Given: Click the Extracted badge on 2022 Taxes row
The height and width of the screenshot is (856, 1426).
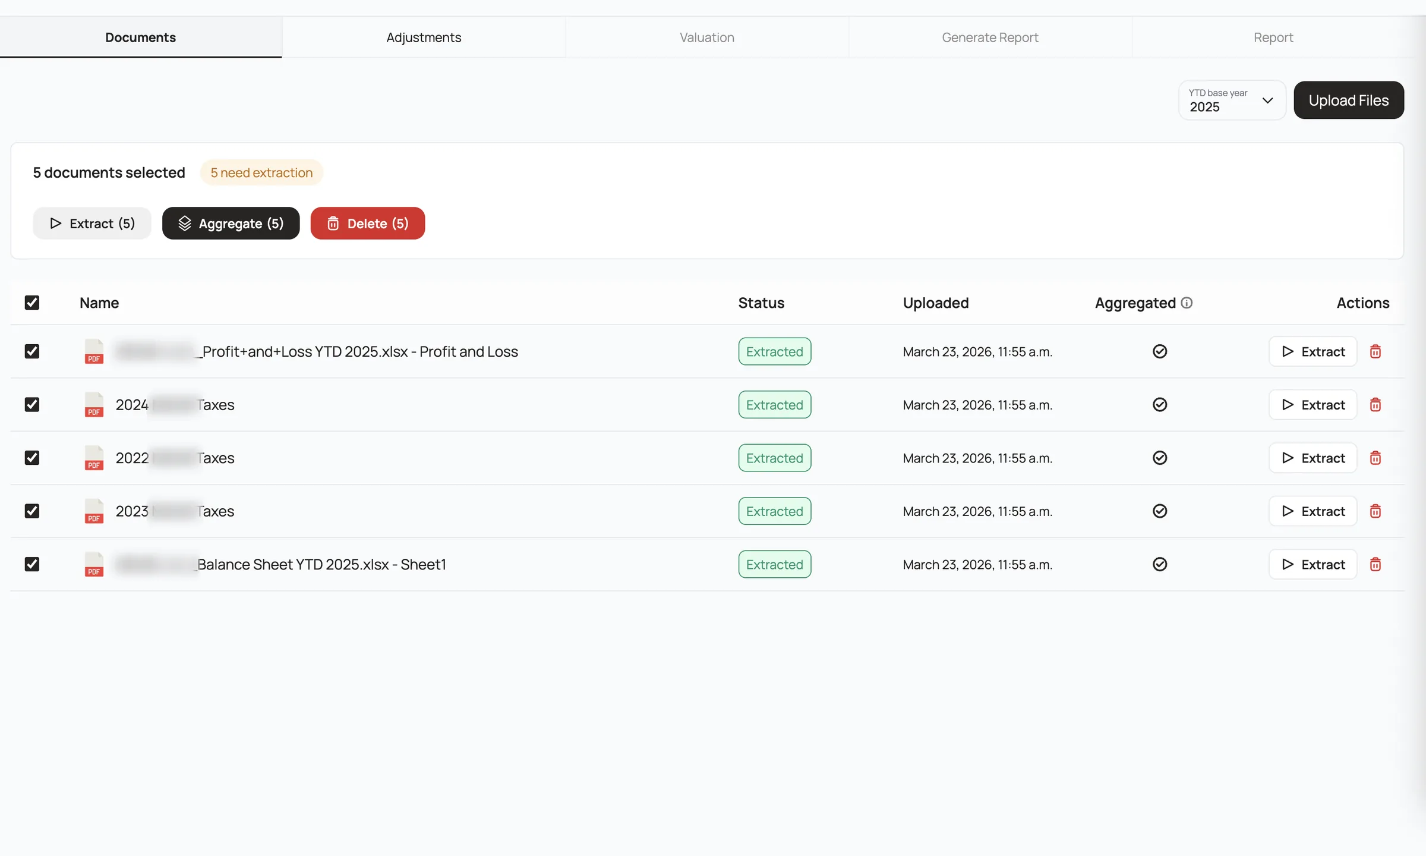Looking at the screenshot, I should pos(775,458).
